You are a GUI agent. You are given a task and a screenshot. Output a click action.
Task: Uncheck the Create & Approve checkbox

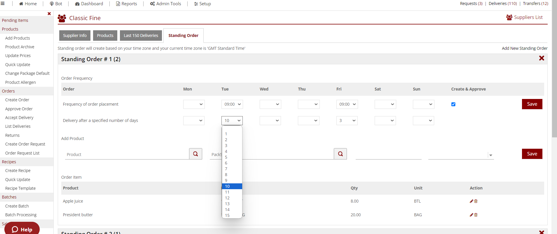click(x=453, y=104)
